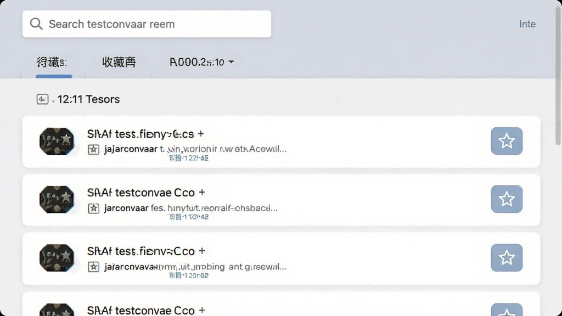This screenshot has height=316, width=562.
Task: Open the "SAAf test.fienyeecs +" title
Action: tap(145, 134)
